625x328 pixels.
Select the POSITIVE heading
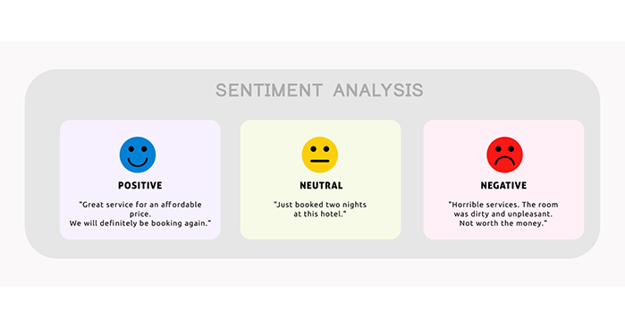coord(139,186)
